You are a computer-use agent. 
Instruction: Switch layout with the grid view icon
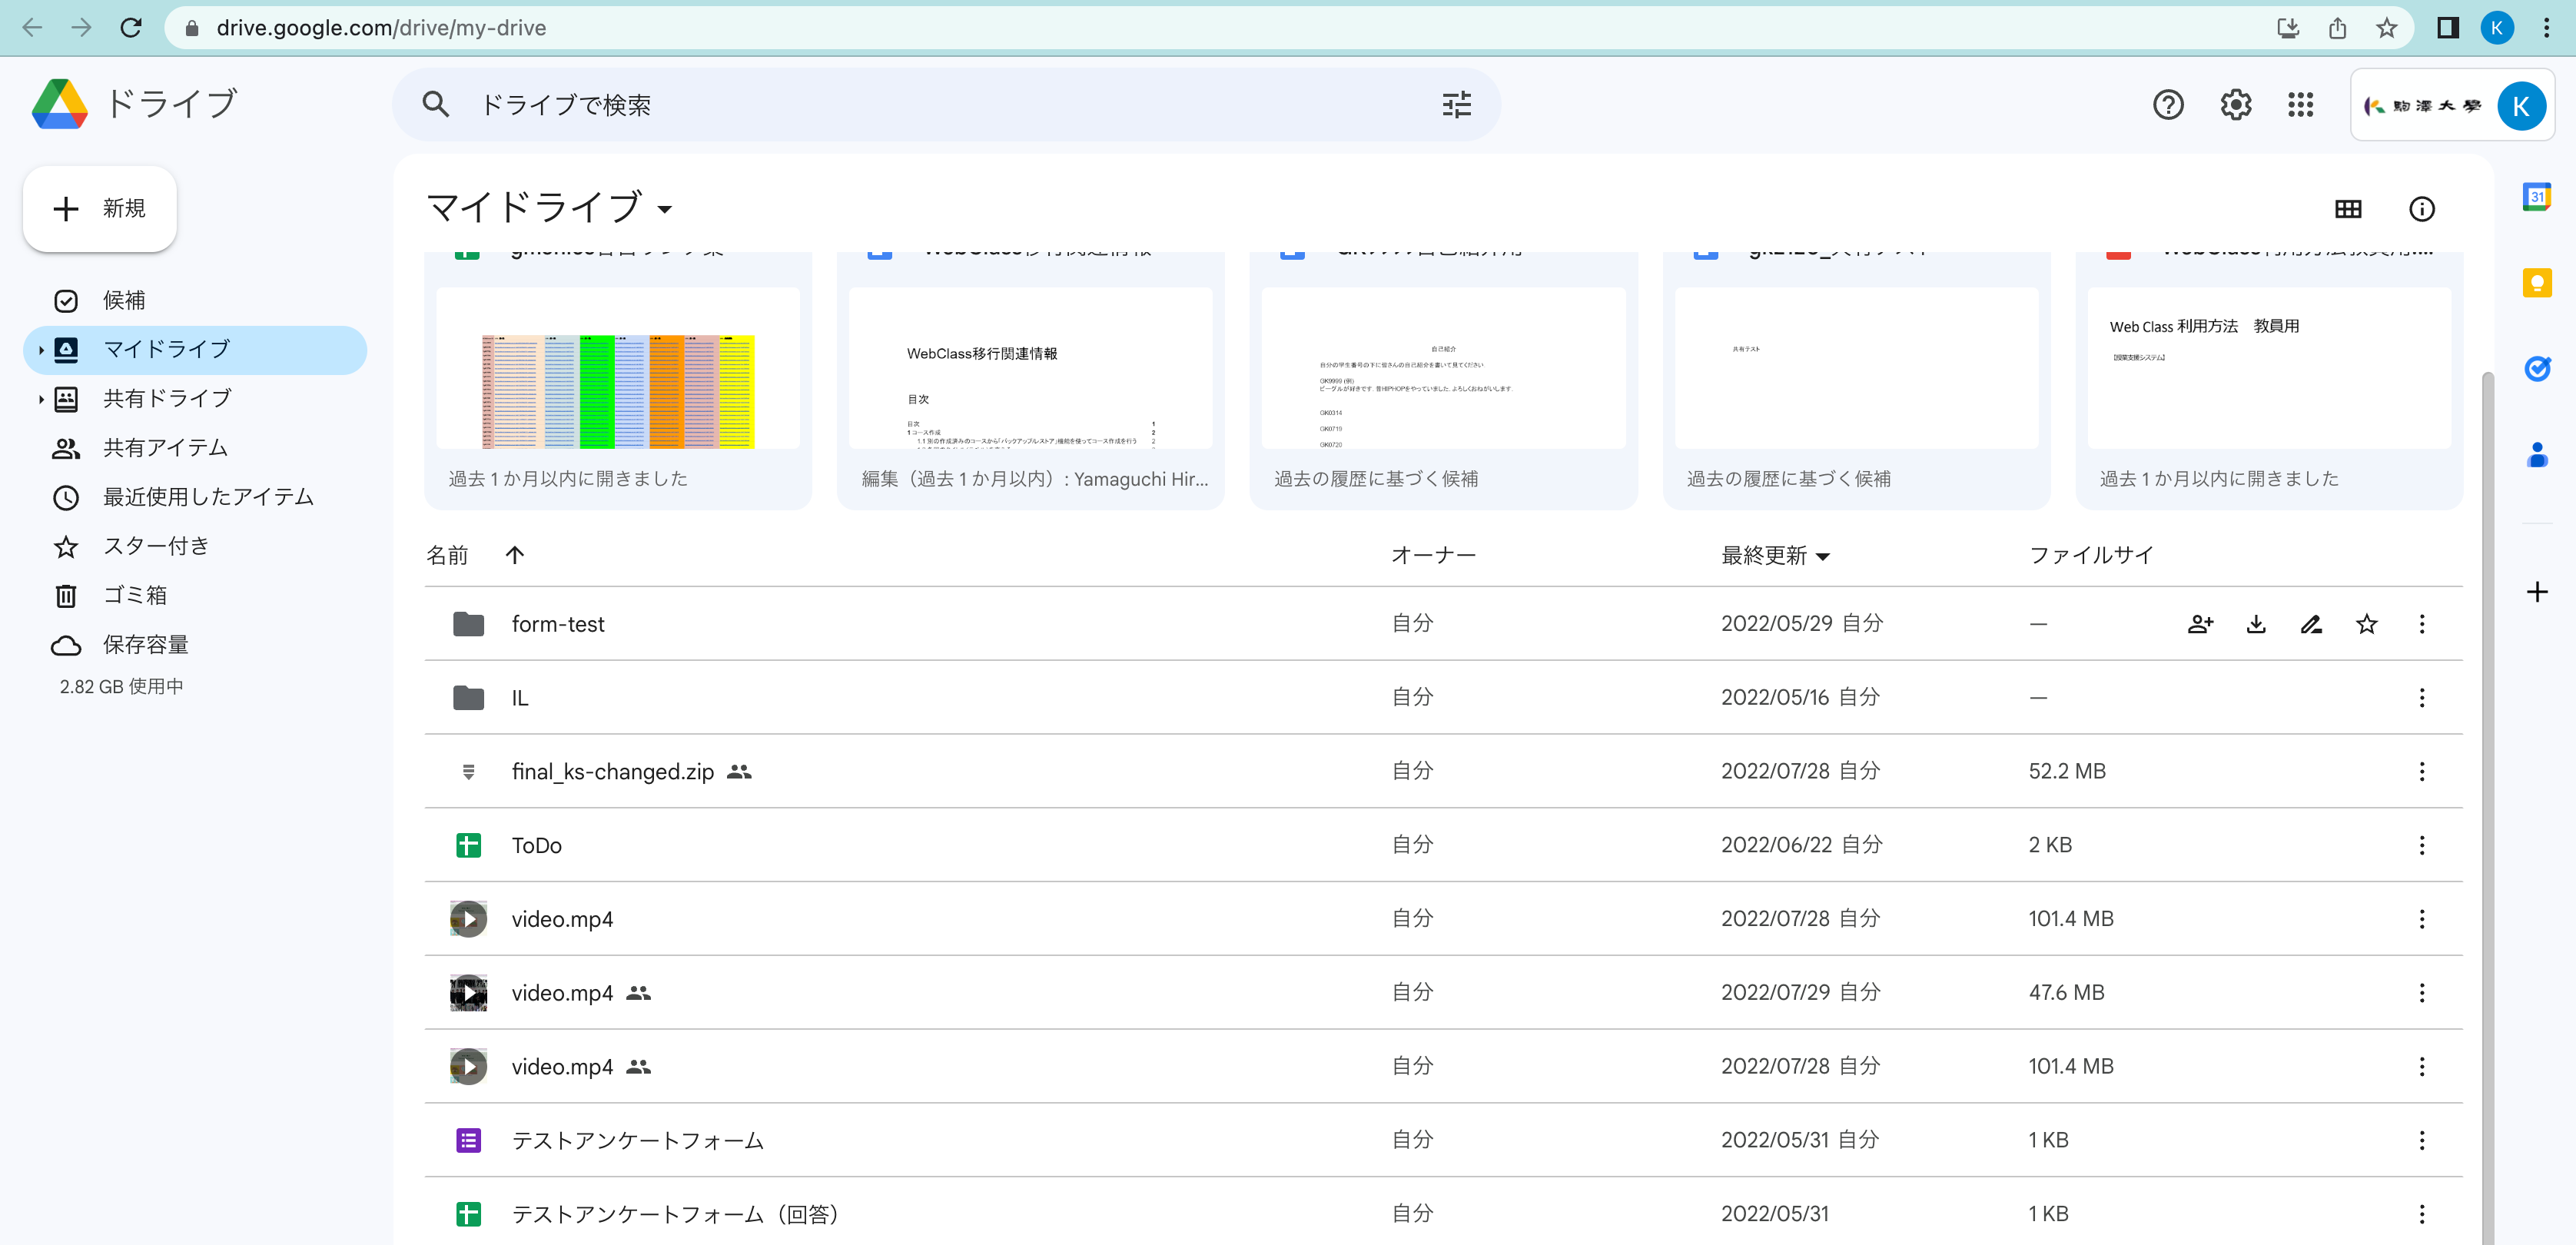tap(2347, 208)
